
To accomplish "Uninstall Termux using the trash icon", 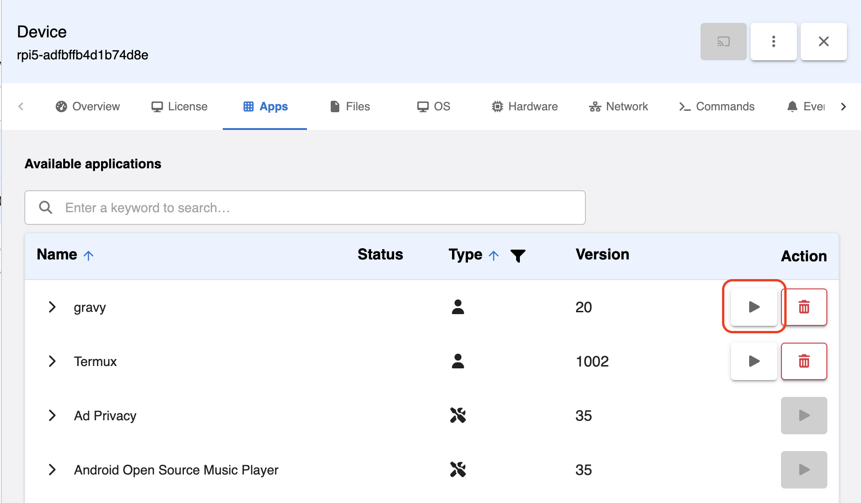I will tap(803, 361).
